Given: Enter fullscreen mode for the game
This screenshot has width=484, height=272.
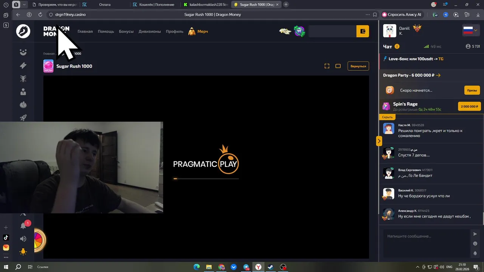Looking at the screenshot, I should click(327, 66).
